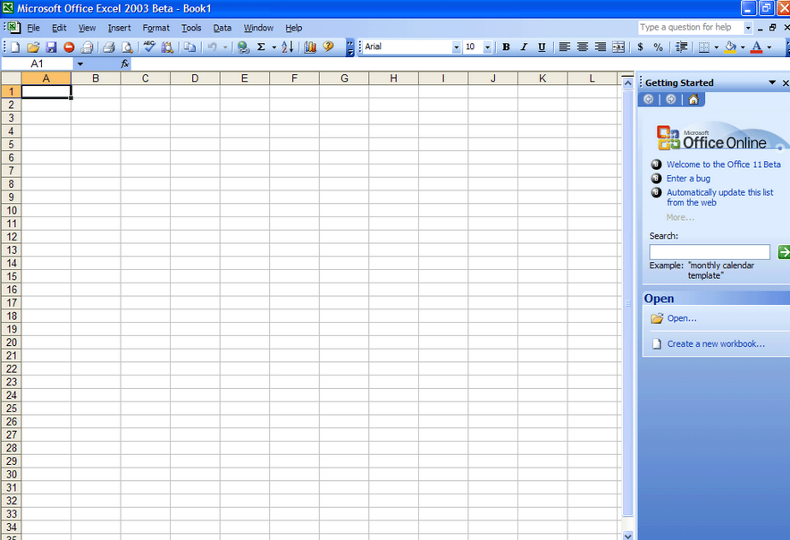
Task: Open the Window menu
Action: click(258, 28)
